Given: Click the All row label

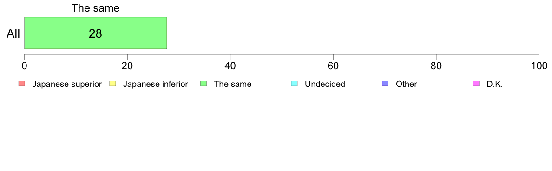Looking at the screenshot, I should coord(13,34).
